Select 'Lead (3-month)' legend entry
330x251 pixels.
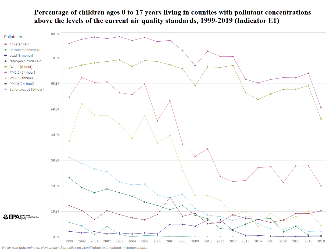tap(21, 56)
